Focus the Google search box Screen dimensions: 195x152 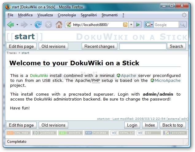click(x=166, y=25)
